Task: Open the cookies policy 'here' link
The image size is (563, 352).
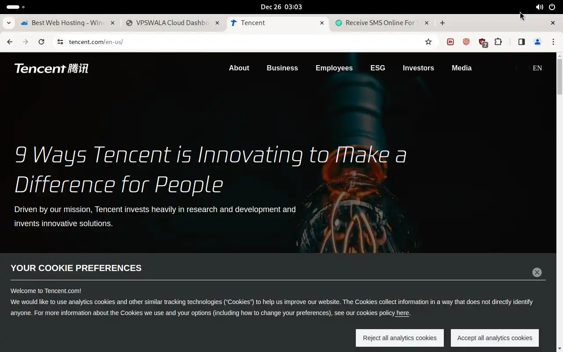Action: [x=402, y=313]
